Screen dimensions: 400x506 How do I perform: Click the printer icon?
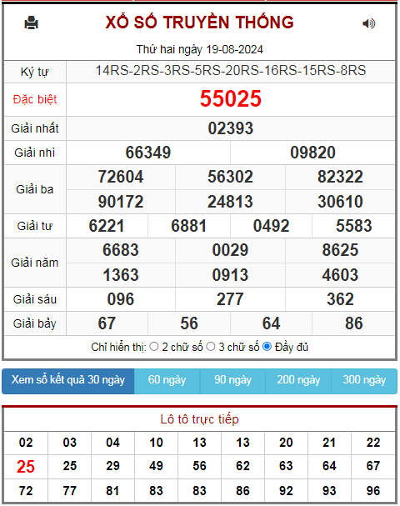(x=32, y=23)
